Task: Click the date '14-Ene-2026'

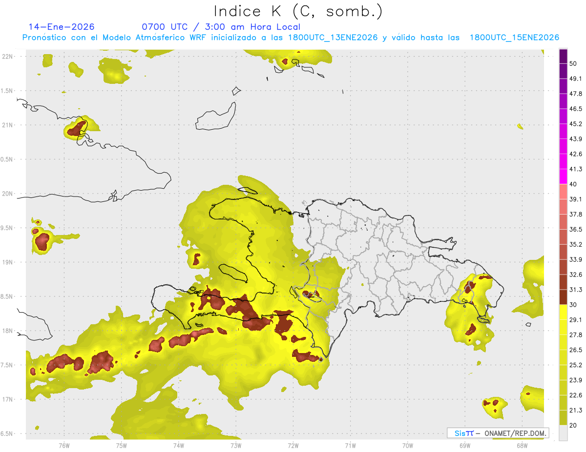Action: (x=62, y=27)
